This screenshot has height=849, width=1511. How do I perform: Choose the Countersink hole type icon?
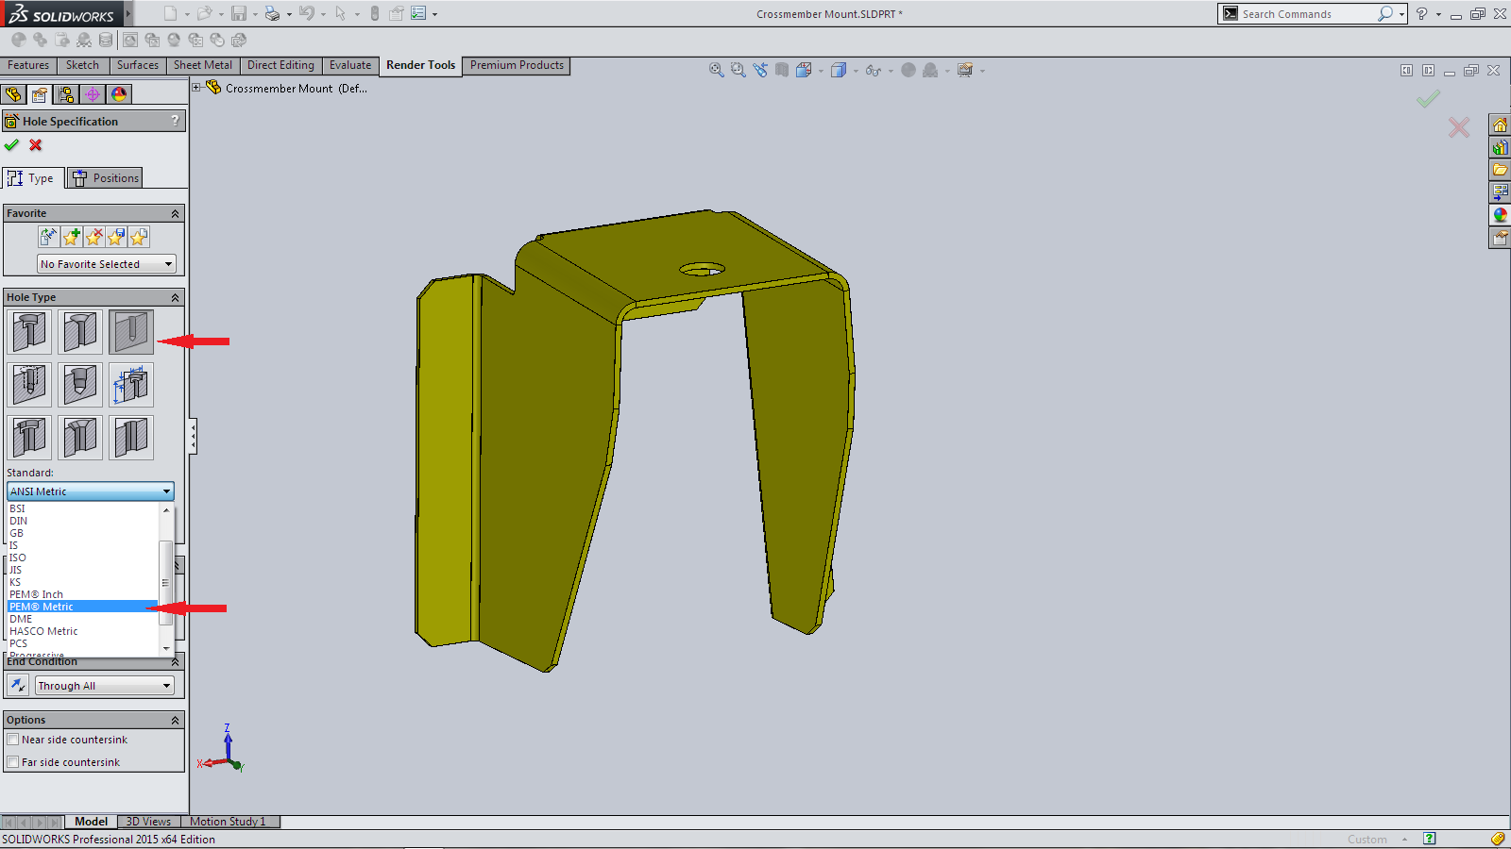80,332
